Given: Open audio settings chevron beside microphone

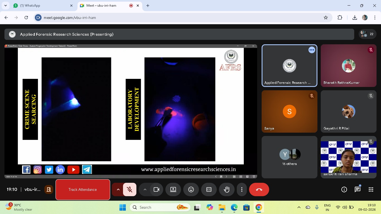Looking at the screenshot, I should click(x=118, y=189).
